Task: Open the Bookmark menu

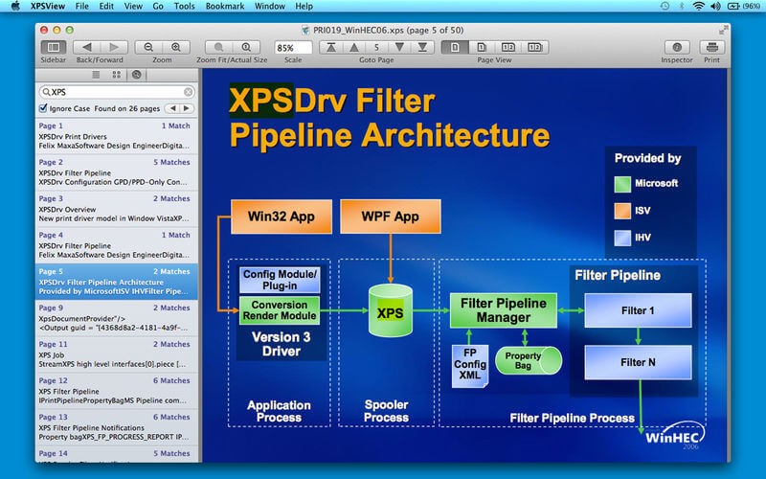Action: (226, 6)
